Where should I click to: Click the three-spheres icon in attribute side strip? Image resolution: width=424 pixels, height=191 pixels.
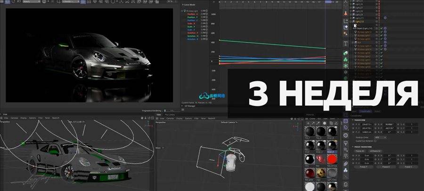pyautogui.click(x=345, y=170)
